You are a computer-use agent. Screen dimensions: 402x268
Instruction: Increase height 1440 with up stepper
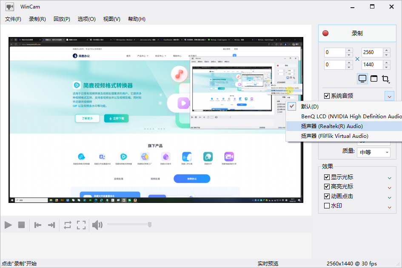[x=386, y=62]
